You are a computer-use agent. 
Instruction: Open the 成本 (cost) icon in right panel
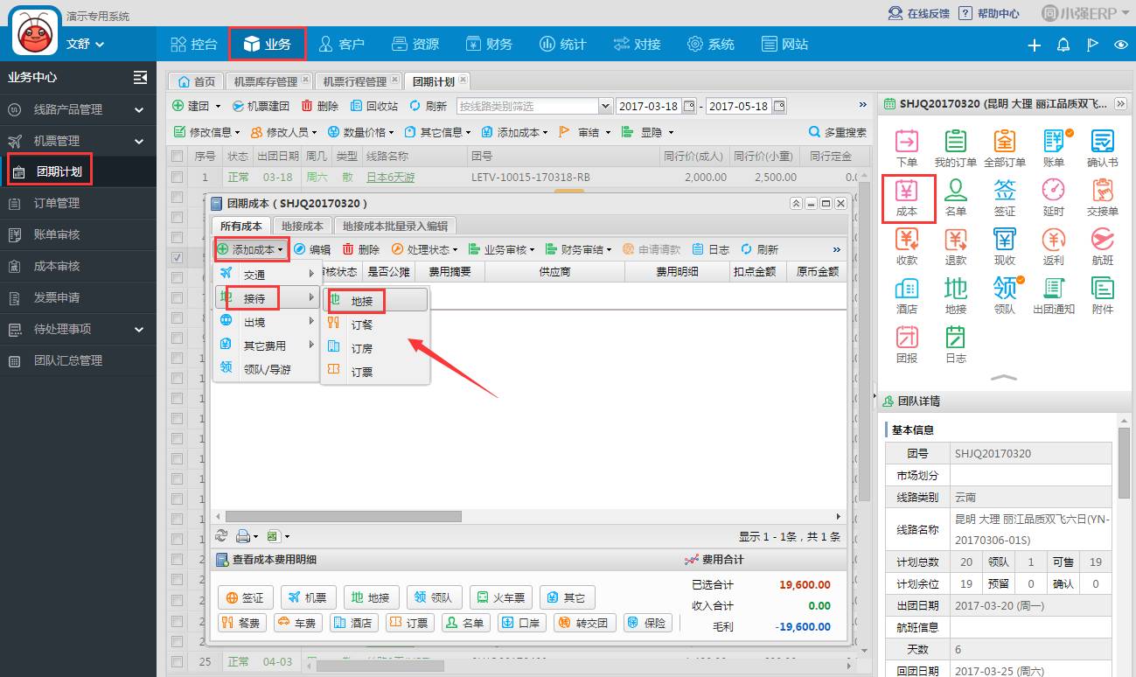(x=907, y=198)
